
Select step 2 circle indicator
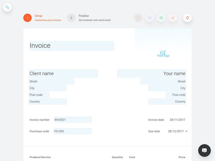click(x=71, y=18)
